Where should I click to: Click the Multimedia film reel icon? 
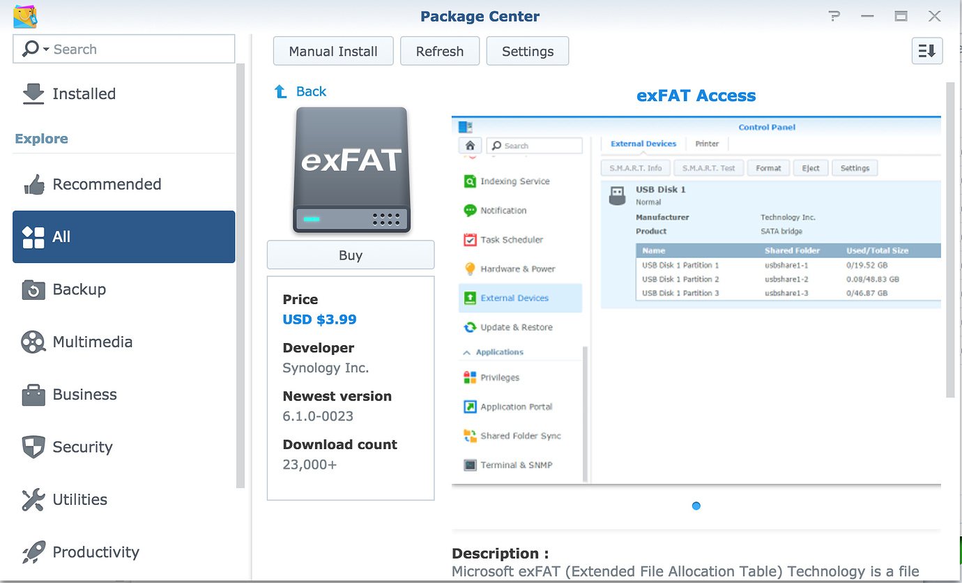(33, 342)
